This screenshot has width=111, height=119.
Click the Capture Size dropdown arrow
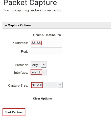tap(60, 85)
